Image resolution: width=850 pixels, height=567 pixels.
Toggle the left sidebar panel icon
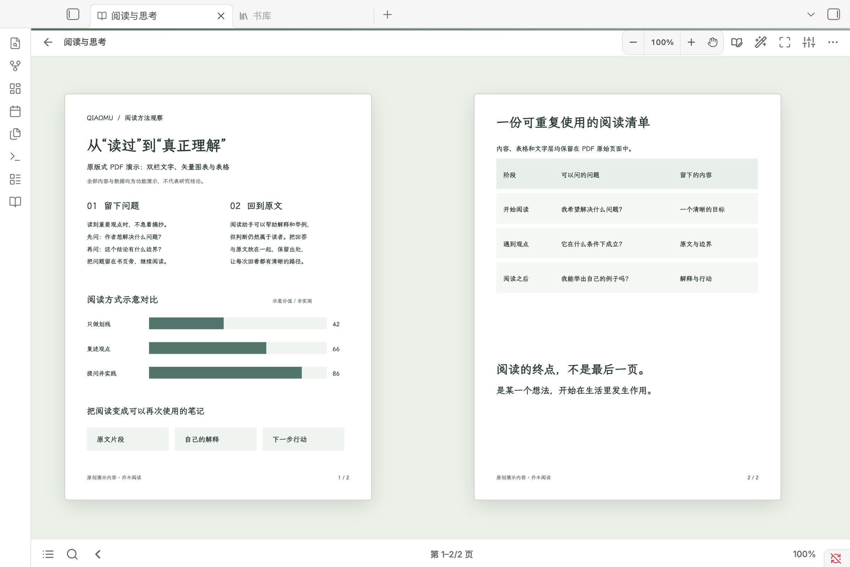(73, 15)
